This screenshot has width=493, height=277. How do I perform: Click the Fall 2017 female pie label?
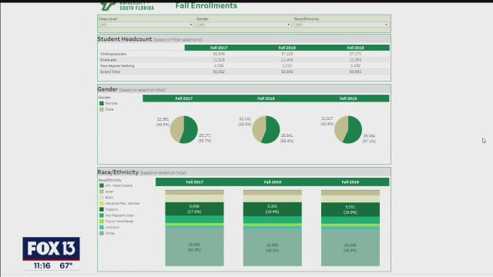pos(205,138)
